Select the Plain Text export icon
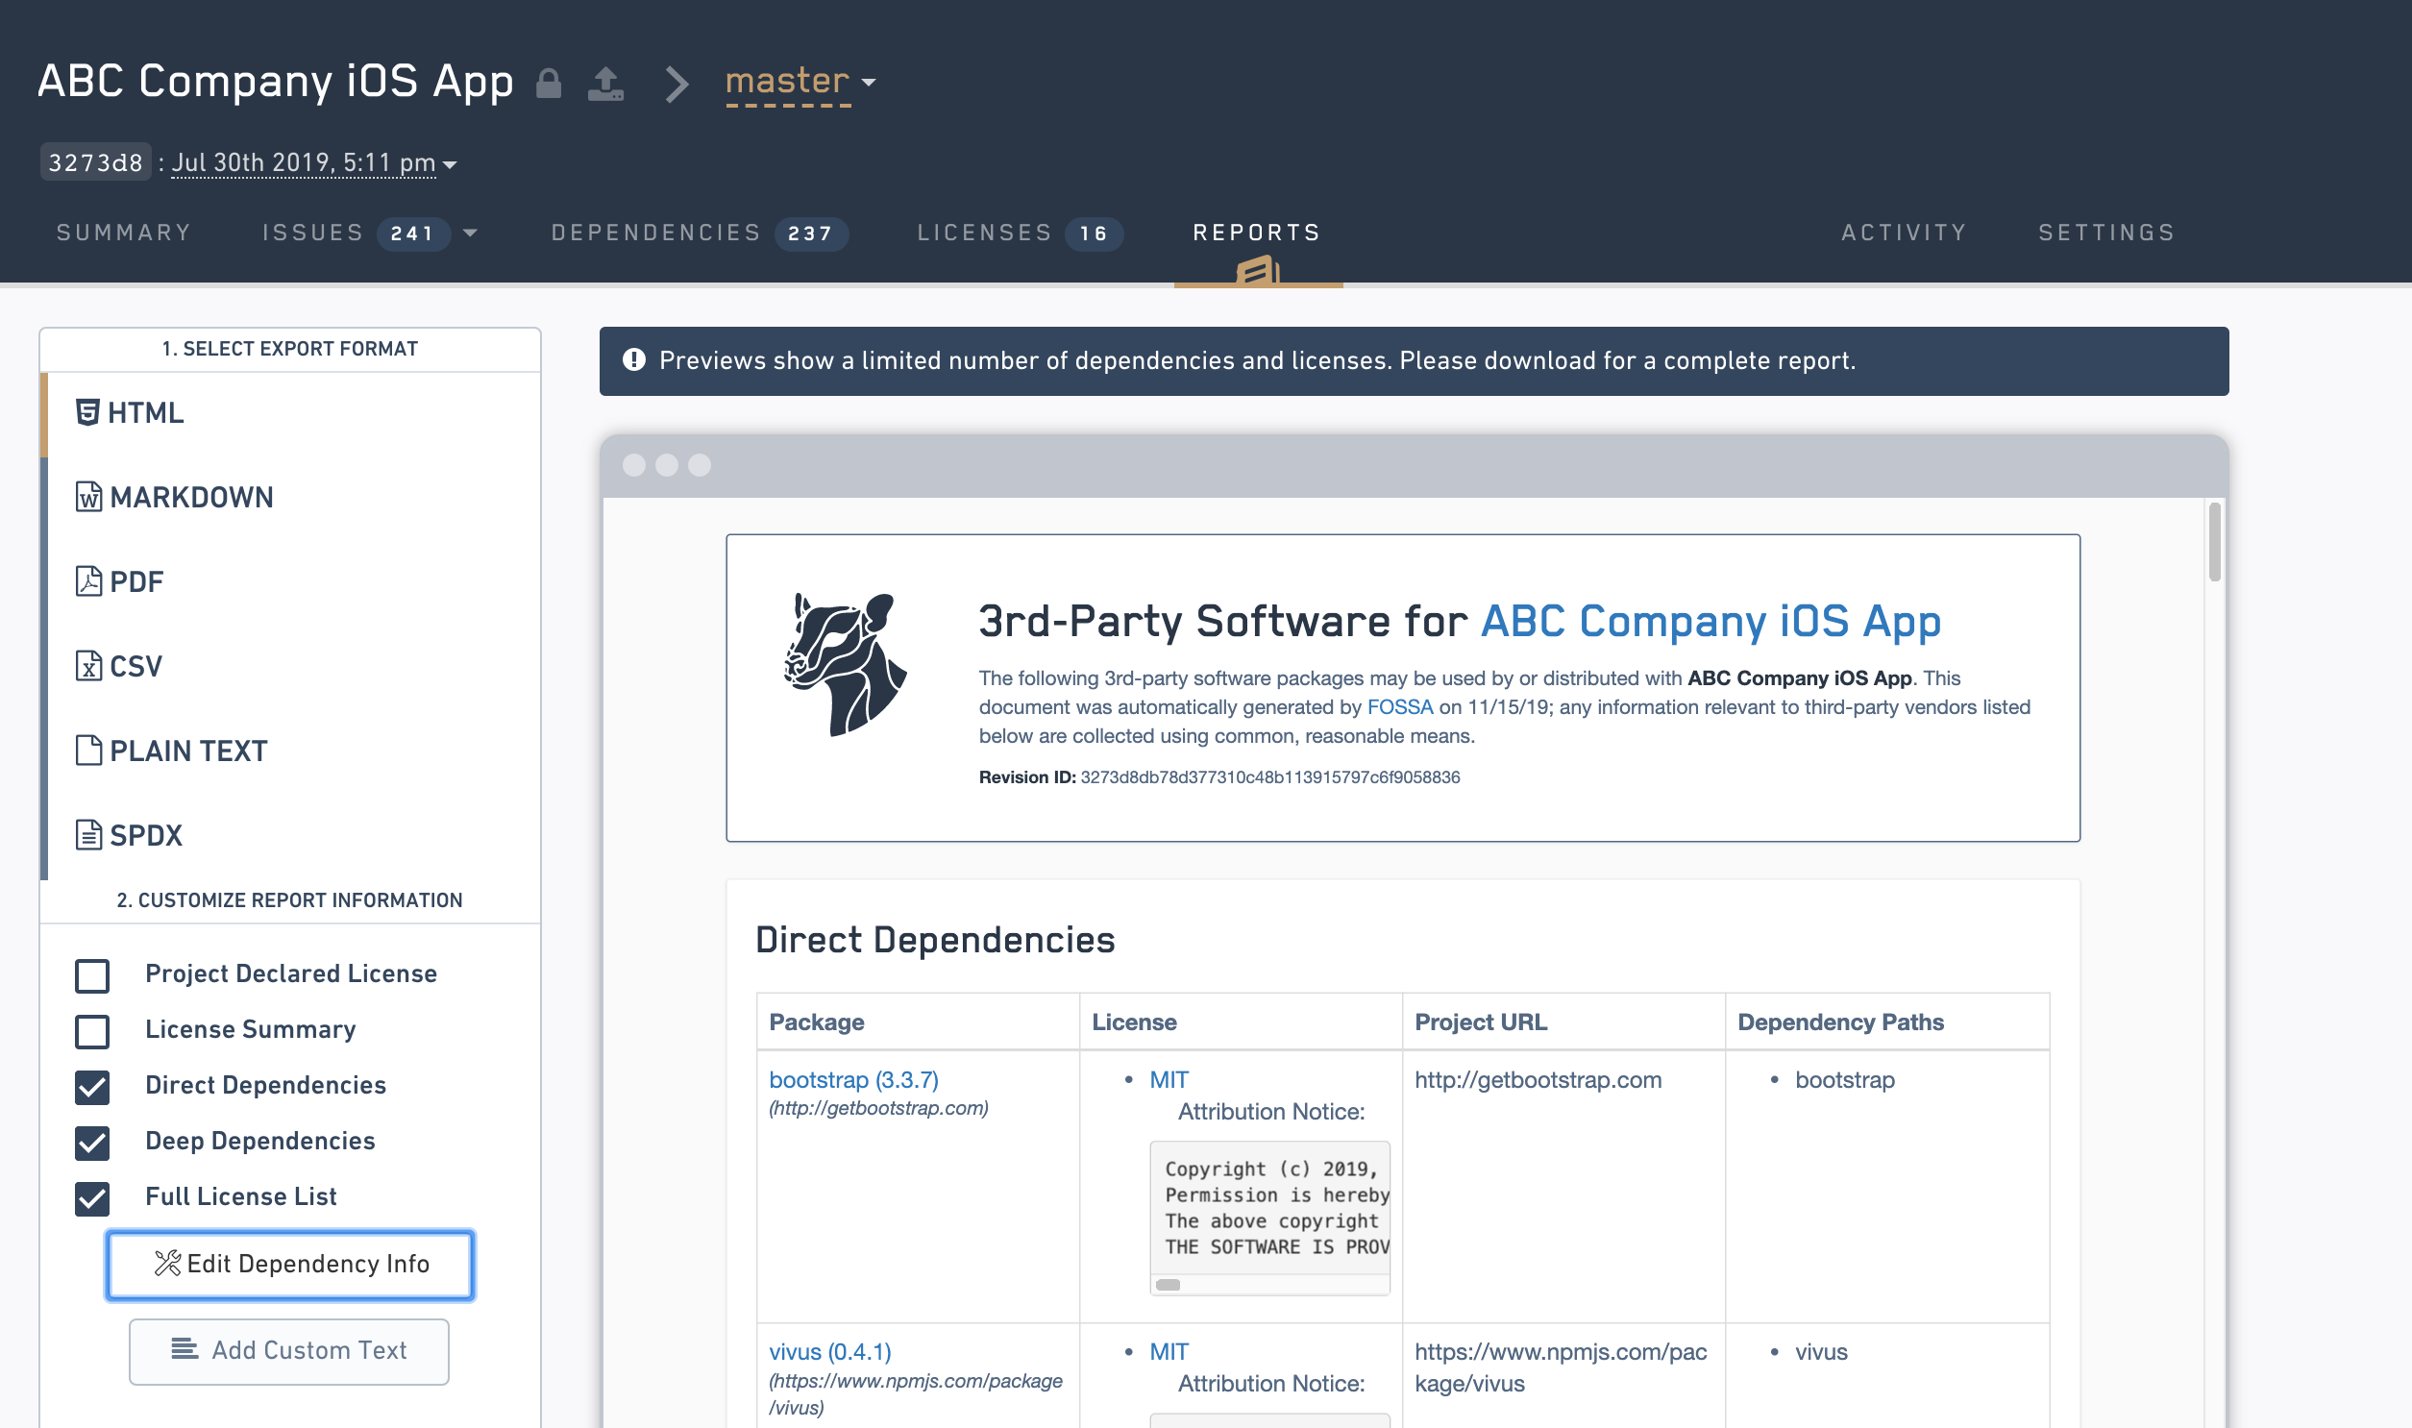The height and width of the screenshot is (1428, 2412). click(x=87, y=750)
